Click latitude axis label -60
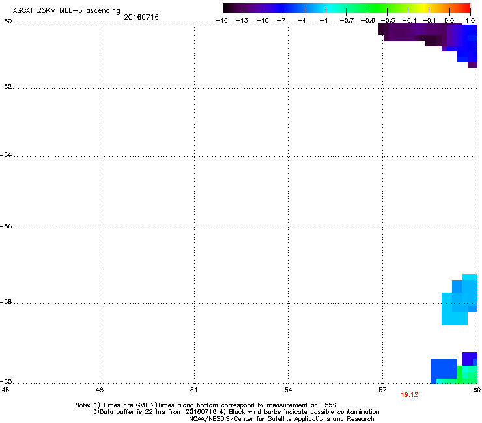 pos(6,381)
